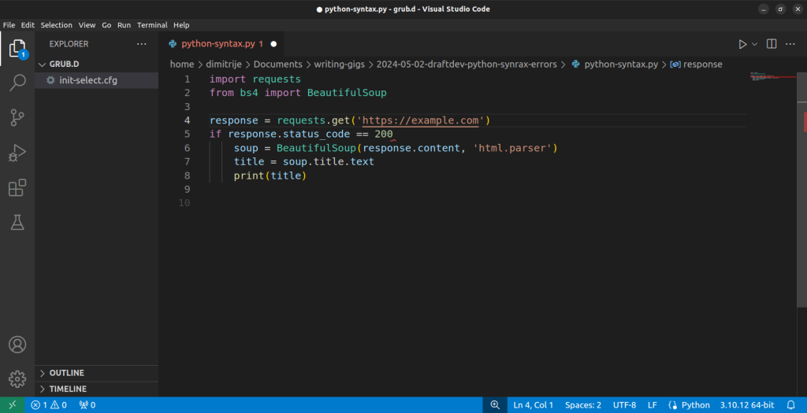Open the Accounts icon
Image resolution: width=807 pixels, height=413 pixels.
[x=17, y=345]
